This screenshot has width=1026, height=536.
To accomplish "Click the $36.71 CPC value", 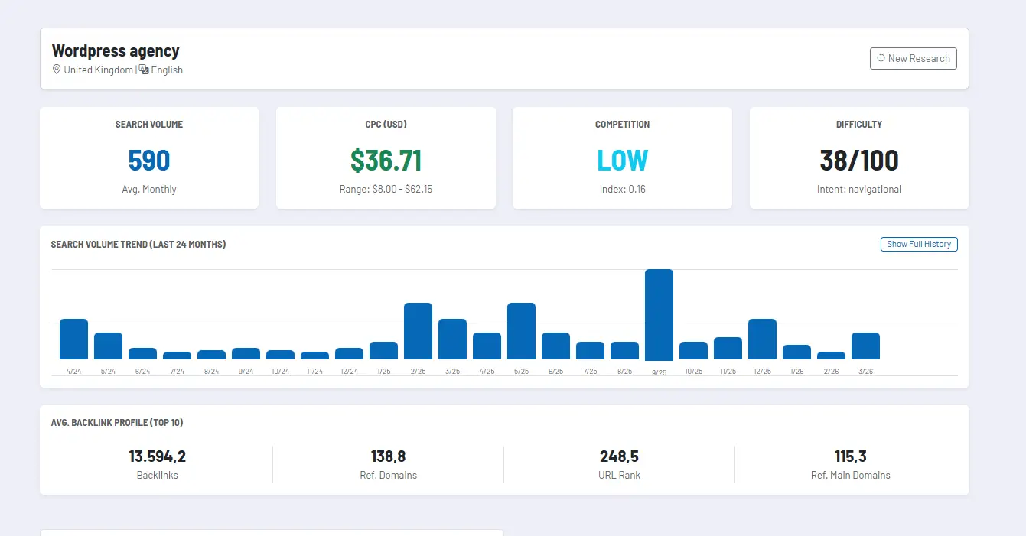I will [x=386, y=160].
